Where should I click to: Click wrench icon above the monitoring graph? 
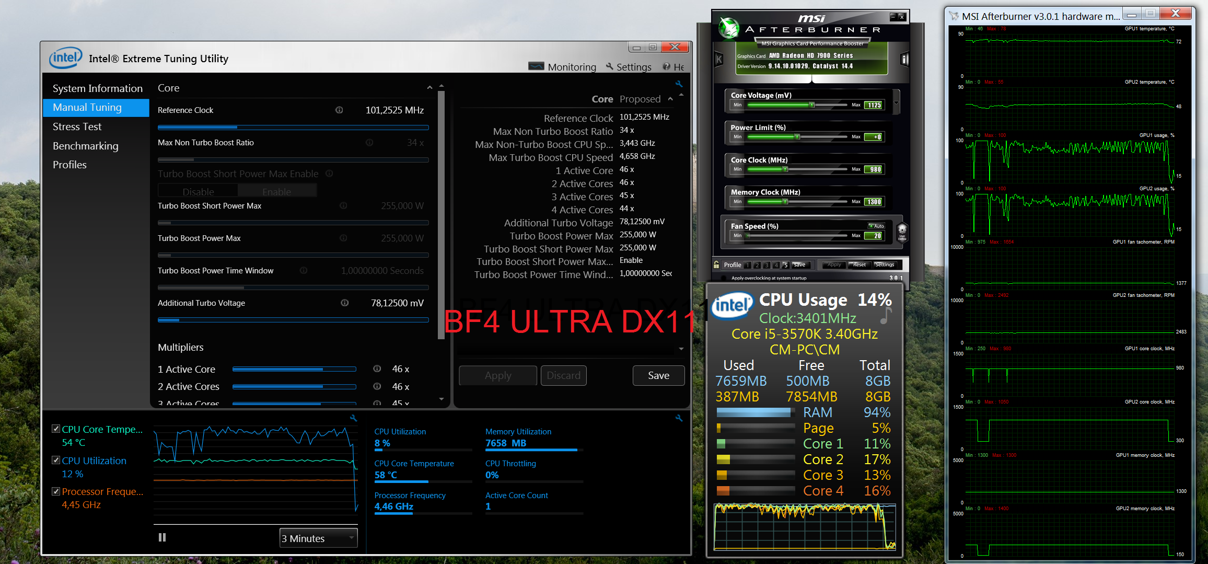click(x=354, y=418)
